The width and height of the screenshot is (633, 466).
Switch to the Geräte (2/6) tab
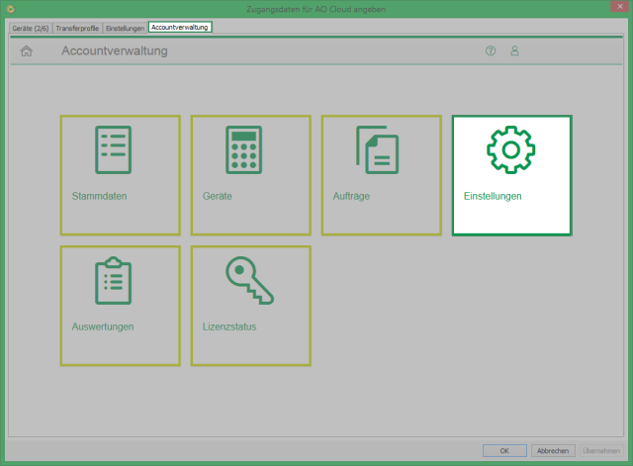32,28
